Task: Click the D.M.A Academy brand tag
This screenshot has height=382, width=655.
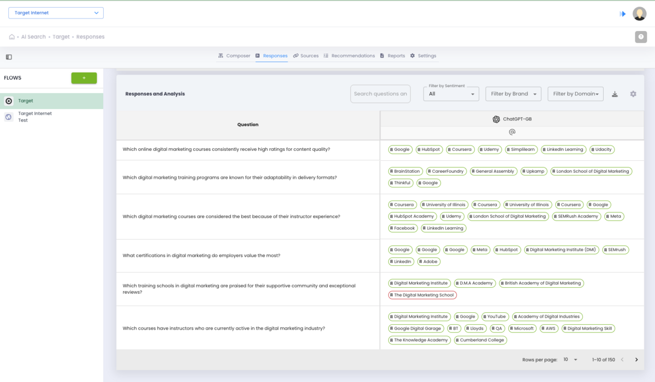Action: pos(475,283)
